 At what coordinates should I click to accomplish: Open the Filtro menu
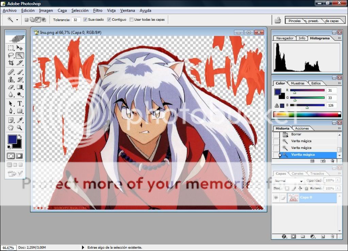98,11
